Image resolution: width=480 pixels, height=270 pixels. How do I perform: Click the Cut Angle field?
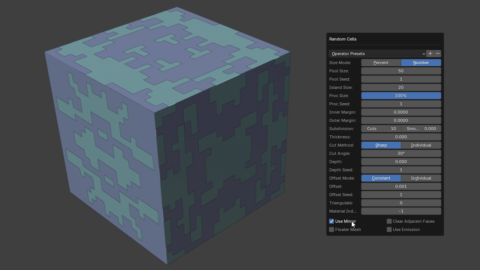(x=401, y=153)
